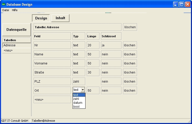Click the Datenquelle button
This screenshot has width=192, height=124.
point(17,30)
